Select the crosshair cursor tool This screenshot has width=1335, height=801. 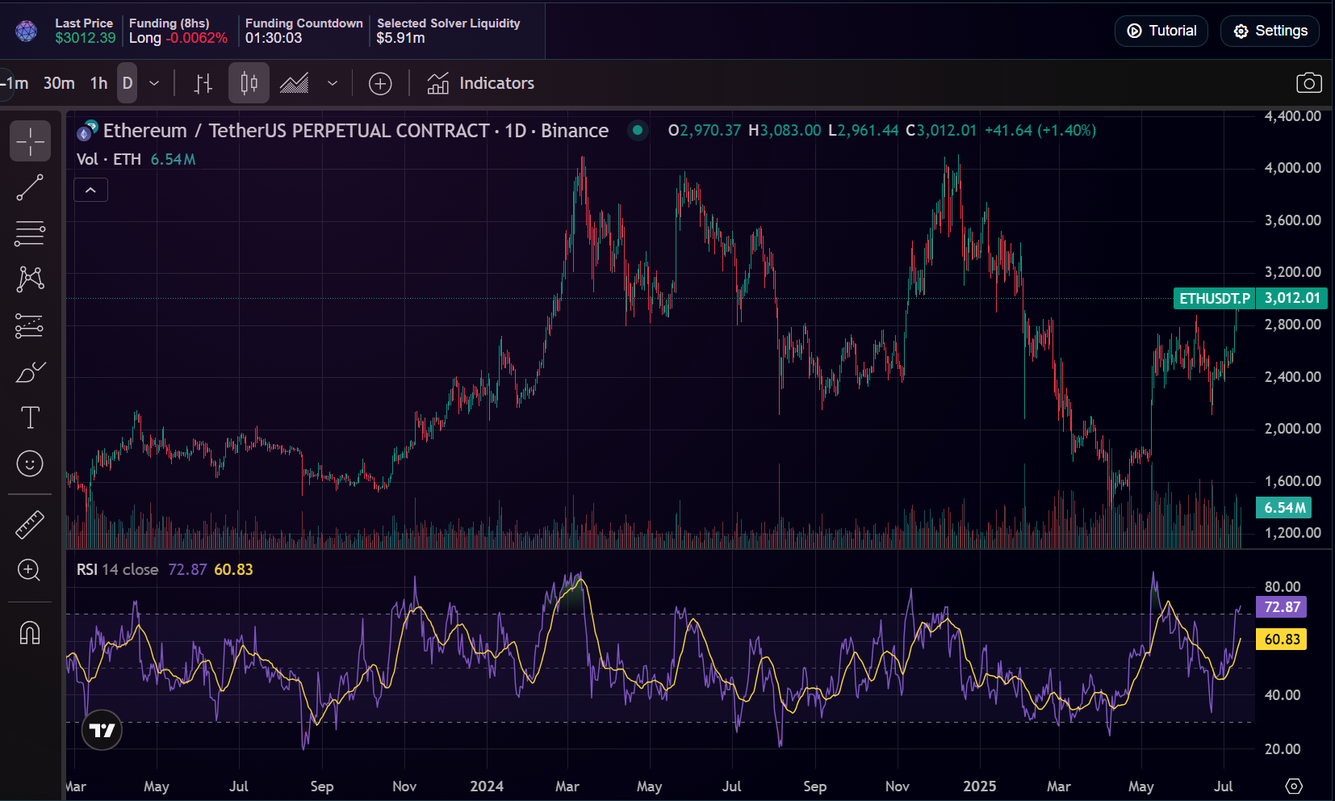tap(30, 141)
